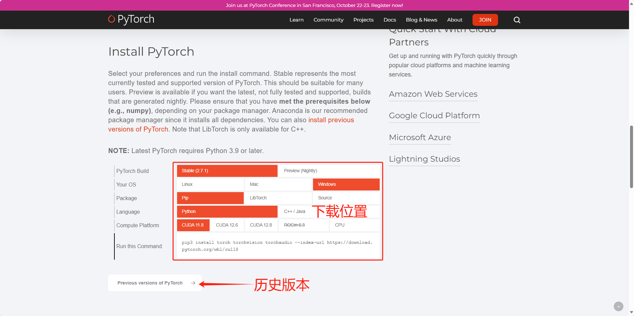Select the LibTorch package option
This screenshot has width=634, height=316.
(x=278, y=198)
